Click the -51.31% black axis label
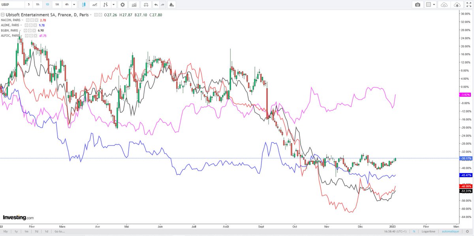Screen dimensions: 474x236 466,191
